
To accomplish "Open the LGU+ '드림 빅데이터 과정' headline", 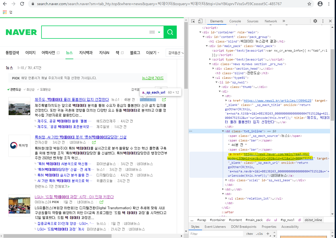I will pos(74,197).
